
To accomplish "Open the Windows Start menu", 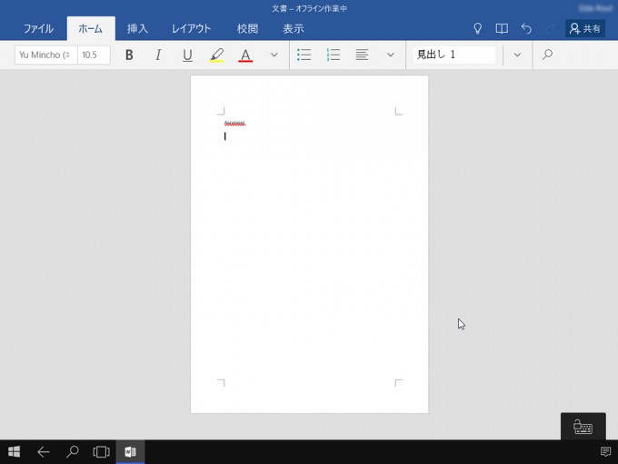I will coord(15,452).
